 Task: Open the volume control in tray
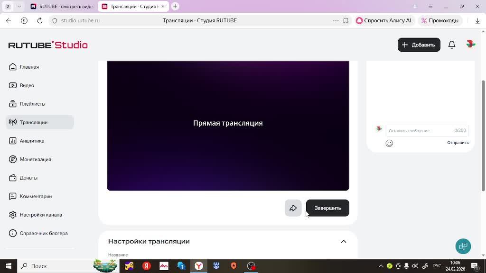tap(415, 266)
